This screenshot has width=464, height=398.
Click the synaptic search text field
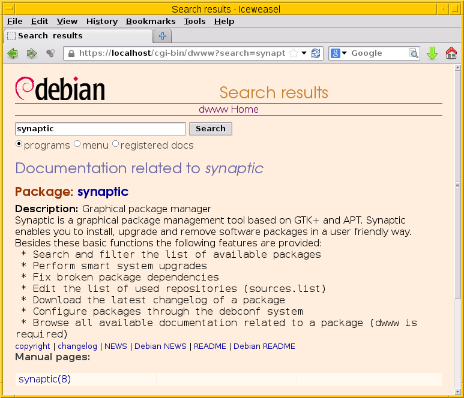point(100,129)
